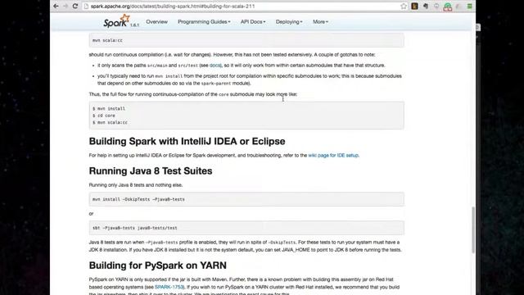This screenshot has width=524, height=295.
Task: Click the page's vertical scrollbar thumb
Action: 473,230
